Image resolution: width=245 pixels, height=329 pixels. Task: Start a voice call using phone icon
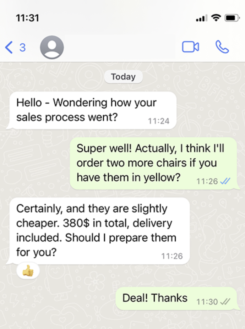click(222, 47)
